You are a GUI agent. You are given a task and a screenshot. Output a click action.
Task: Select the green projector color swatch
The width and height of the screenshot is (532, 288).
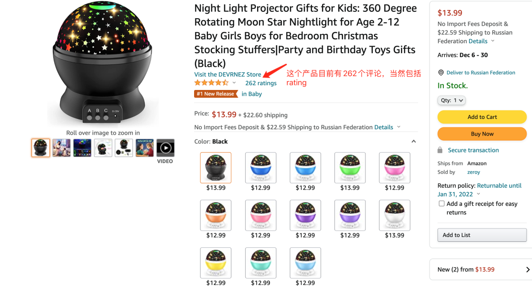click(x=350, y=168)
